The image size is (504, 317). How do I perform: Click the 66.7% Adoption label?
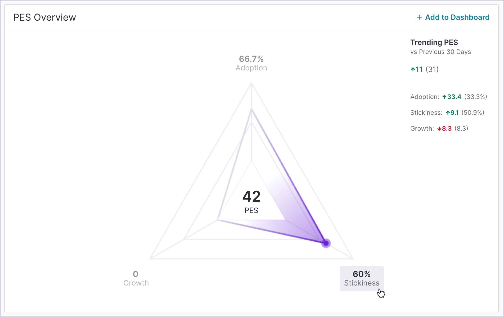[x=251, y=63]
